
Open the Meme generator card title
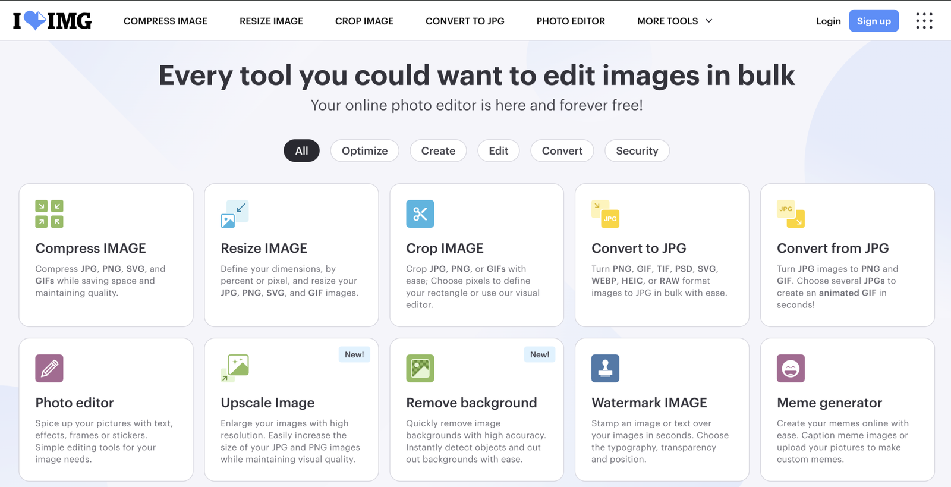829,403
